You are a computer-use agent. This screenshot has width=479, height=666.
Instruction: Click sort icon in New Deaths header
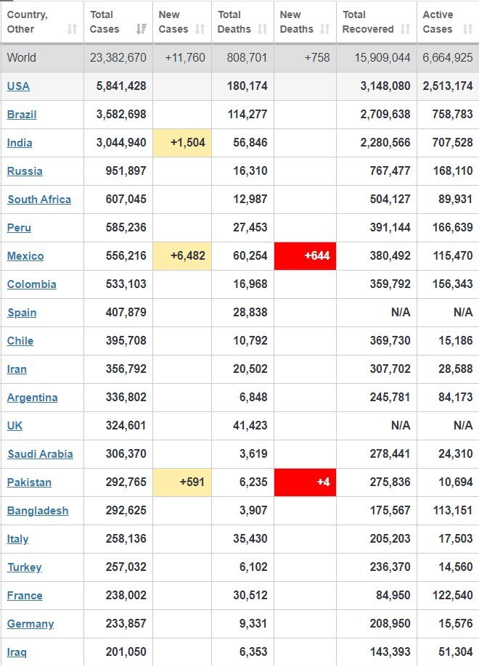324,29
